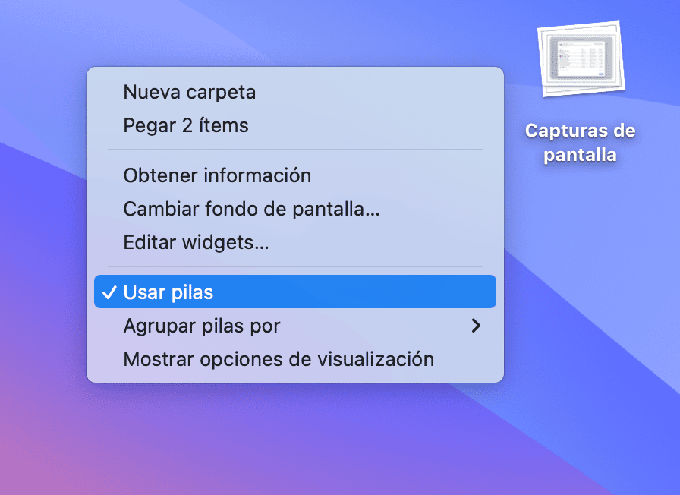The width and height of the screenshot is (680, 495).
Task: Select Pegar 2 ítems
Action: tap(295, 125)
